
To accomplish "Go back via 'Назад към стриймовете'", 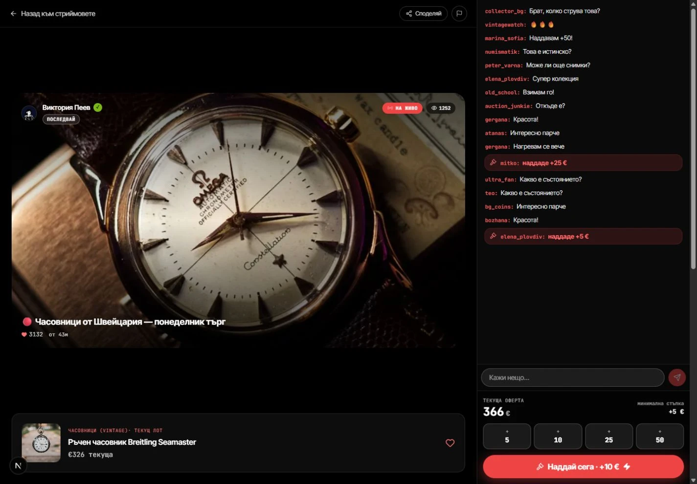I will click(x=53, y=14).
